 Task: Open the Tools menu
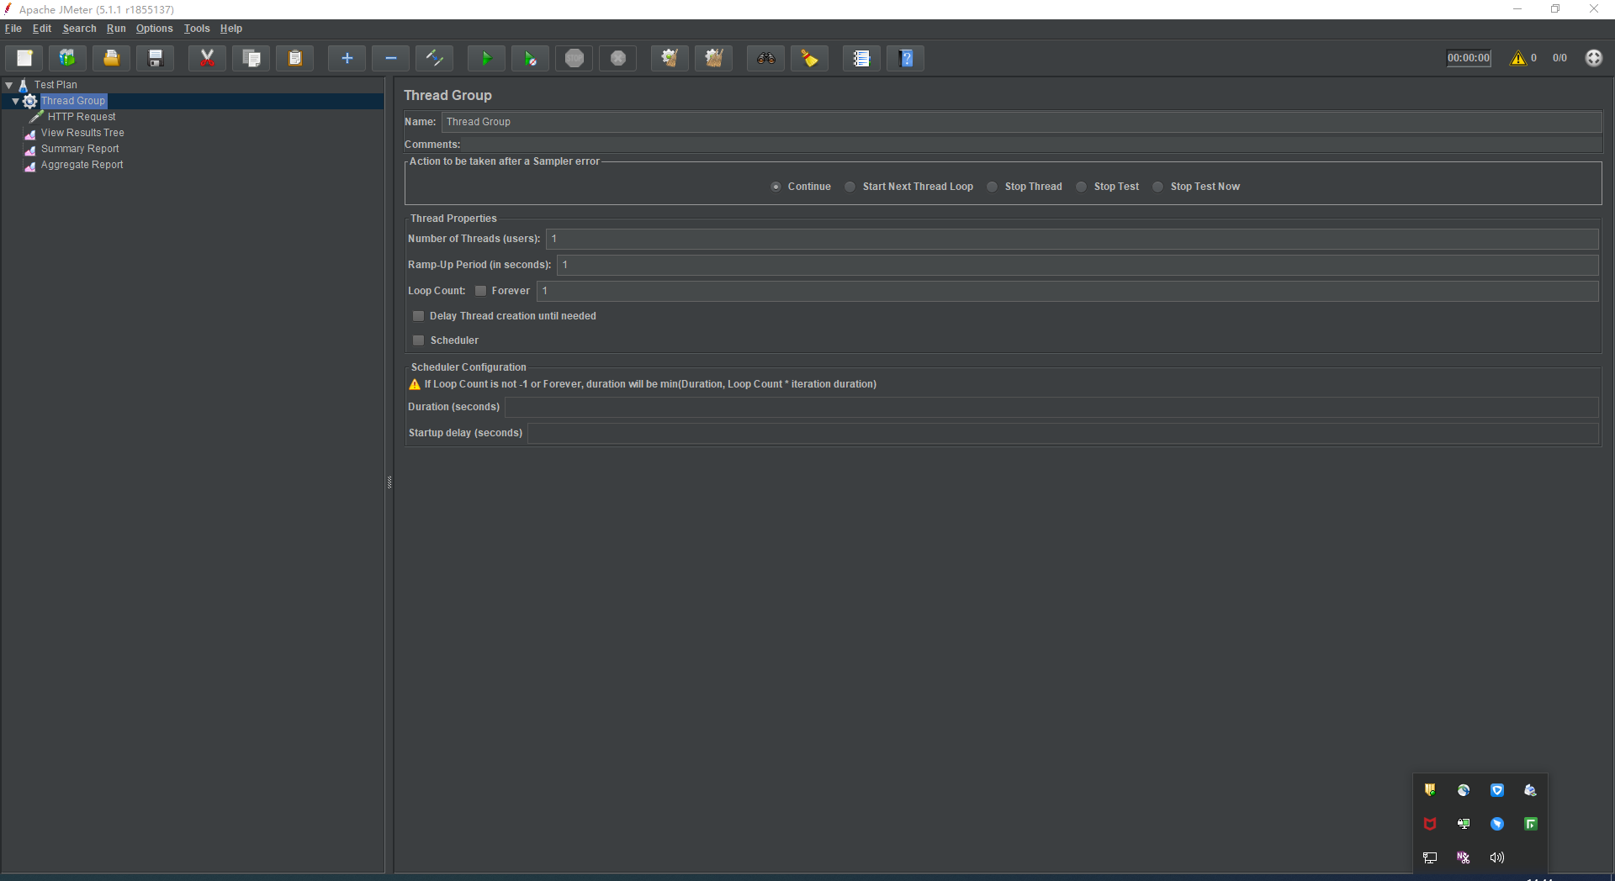(x=197, y=29)
